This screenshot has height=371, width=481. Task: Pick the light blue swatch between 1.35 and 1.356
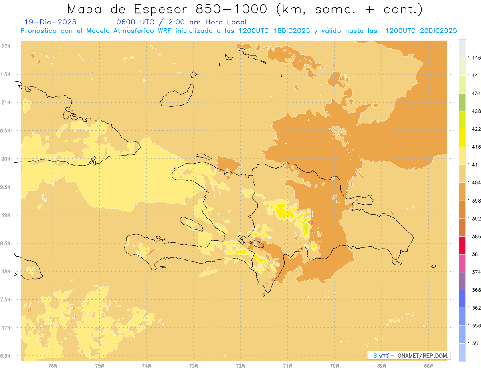[462, 335]
